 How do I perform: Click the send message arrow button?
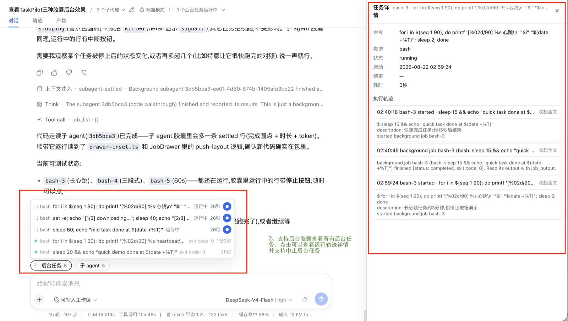point(321,299)
